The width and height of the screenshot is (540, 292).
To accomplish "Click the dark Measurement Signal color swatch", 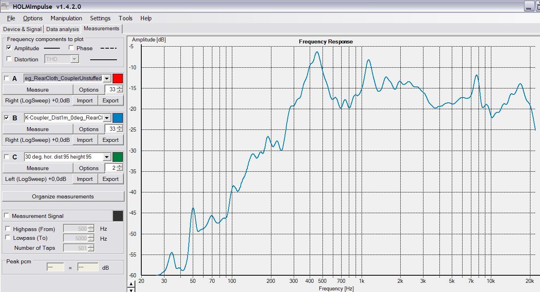I will [118, 216].
